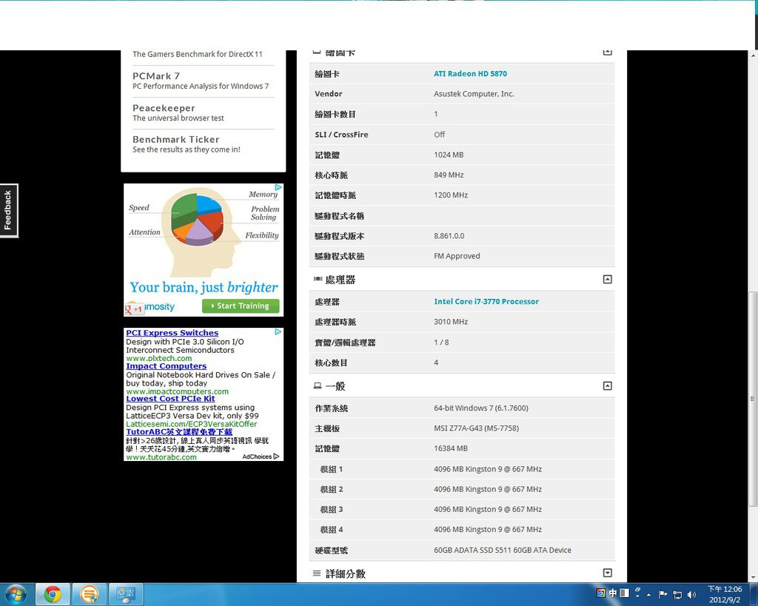Open the Impact Computers ad link
This screenshot has height=606, width=758.
click(x=167, y=366)
